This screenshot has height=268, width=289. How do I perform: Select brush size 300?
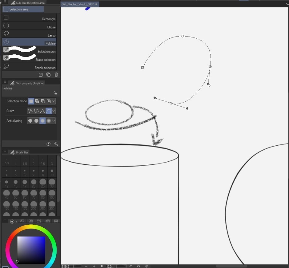coord(52,206)
